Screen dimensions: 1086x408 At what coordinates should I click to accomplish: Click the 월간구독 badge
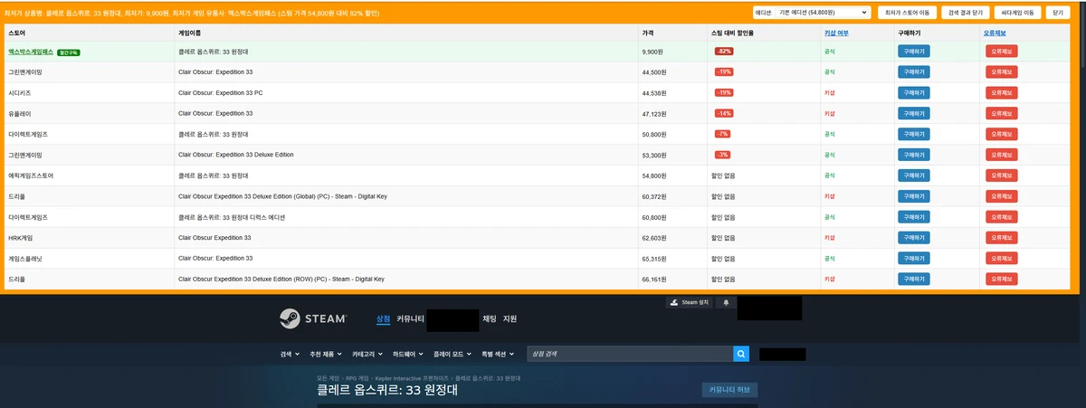(x=70, y=52)
